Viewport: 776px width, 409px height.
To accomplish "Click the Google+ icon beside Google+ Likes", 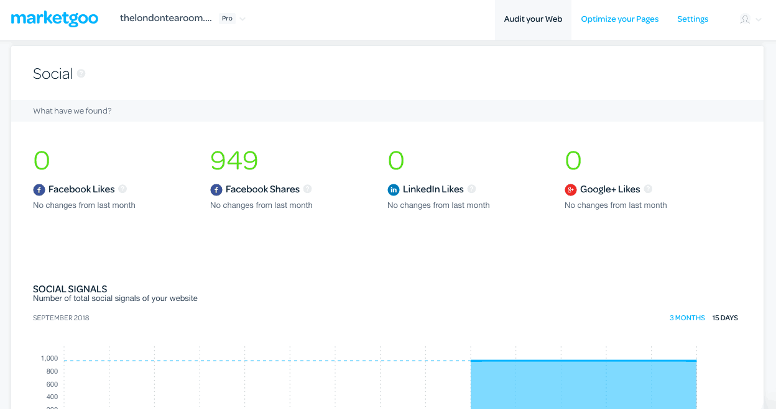I will tap(570, 190).
